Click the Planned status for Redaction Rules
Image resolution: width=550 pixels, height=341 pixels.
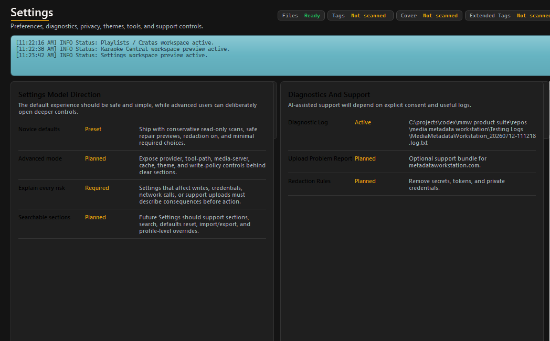pyautogui.click(x=365, y=181)
